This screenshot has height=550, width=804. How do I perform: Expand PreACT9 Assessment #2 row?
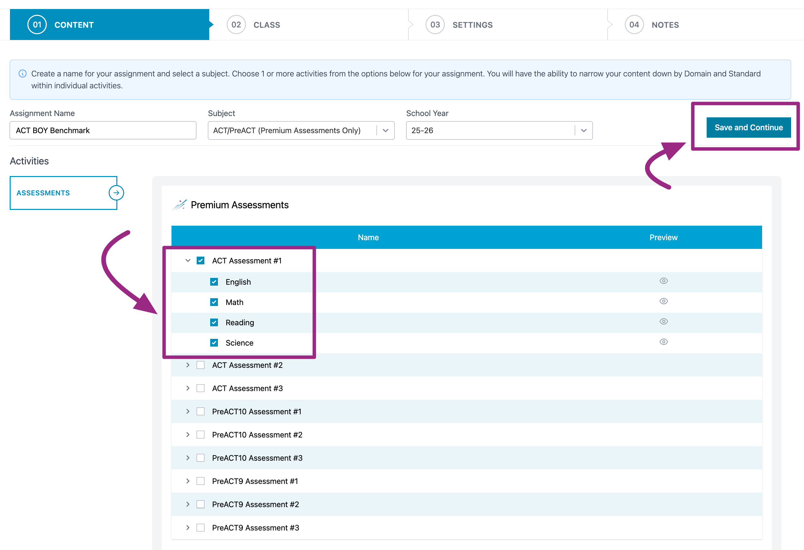pyautogui.click(x=188, y=504)
